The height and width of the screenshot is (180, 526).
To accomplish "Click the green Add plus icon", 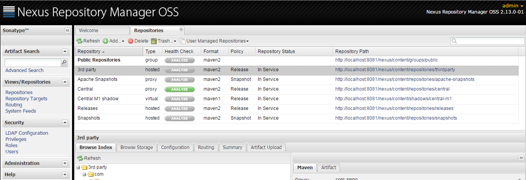I will (x=105, y=41).
